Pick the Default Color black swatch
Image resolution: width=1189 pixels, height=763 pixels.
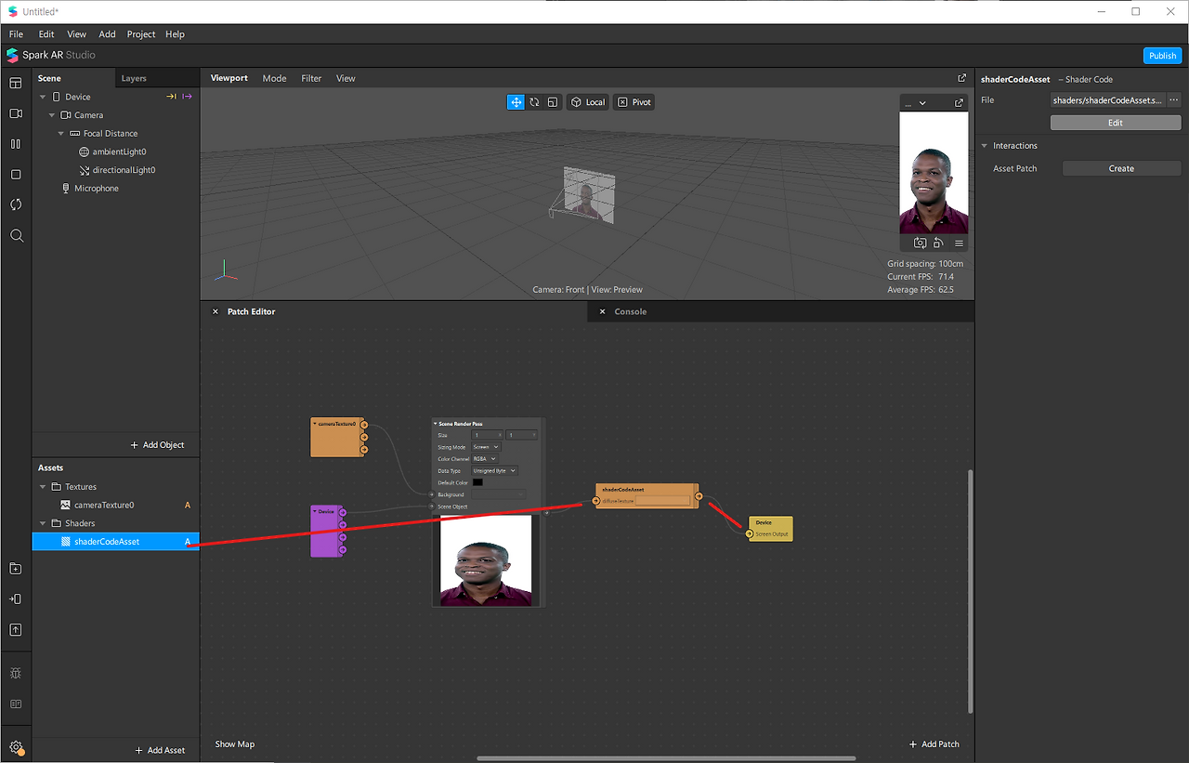tap(477, 482)
